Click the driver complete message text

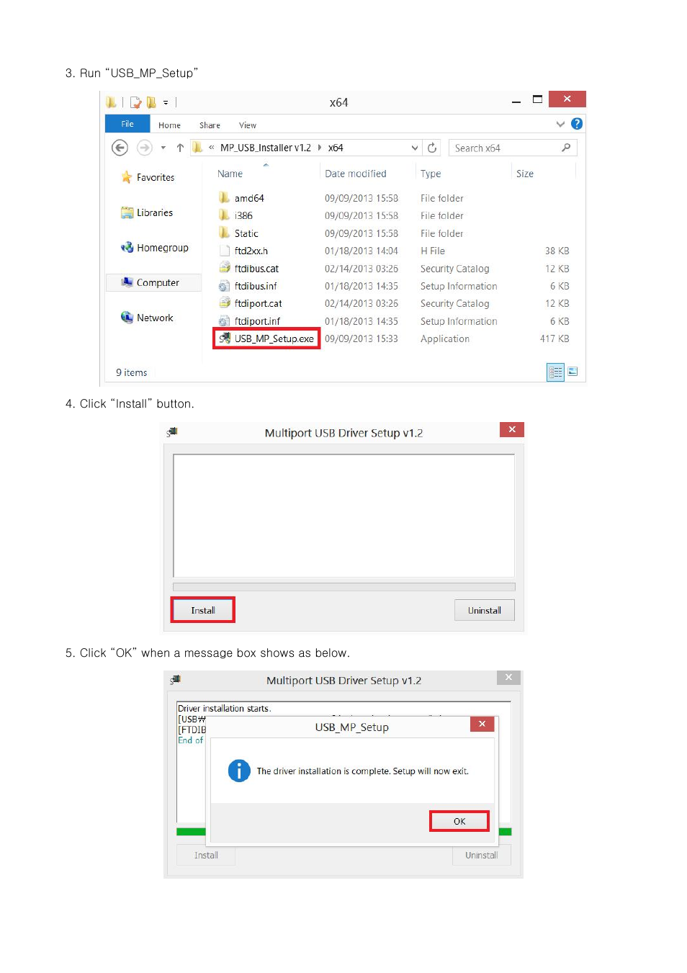[x=363, y=771]
